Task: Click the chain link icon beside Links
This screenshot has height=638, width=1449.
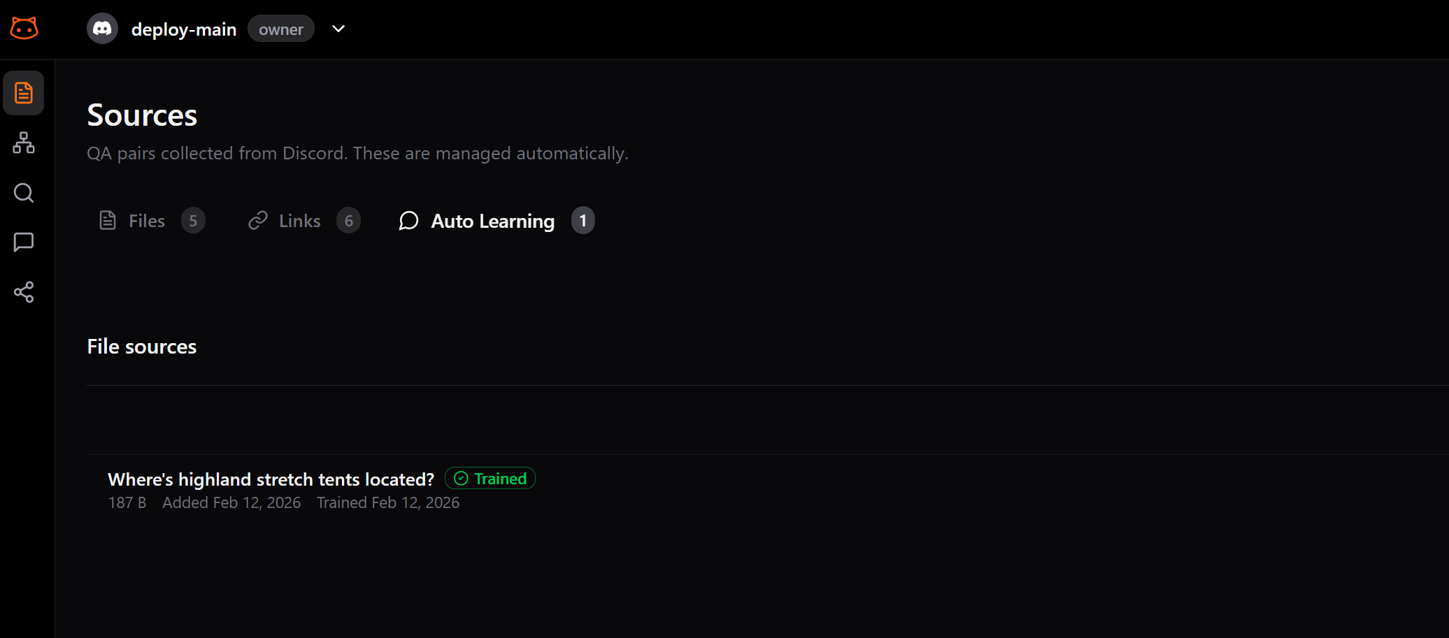Action: coord(259,220)
